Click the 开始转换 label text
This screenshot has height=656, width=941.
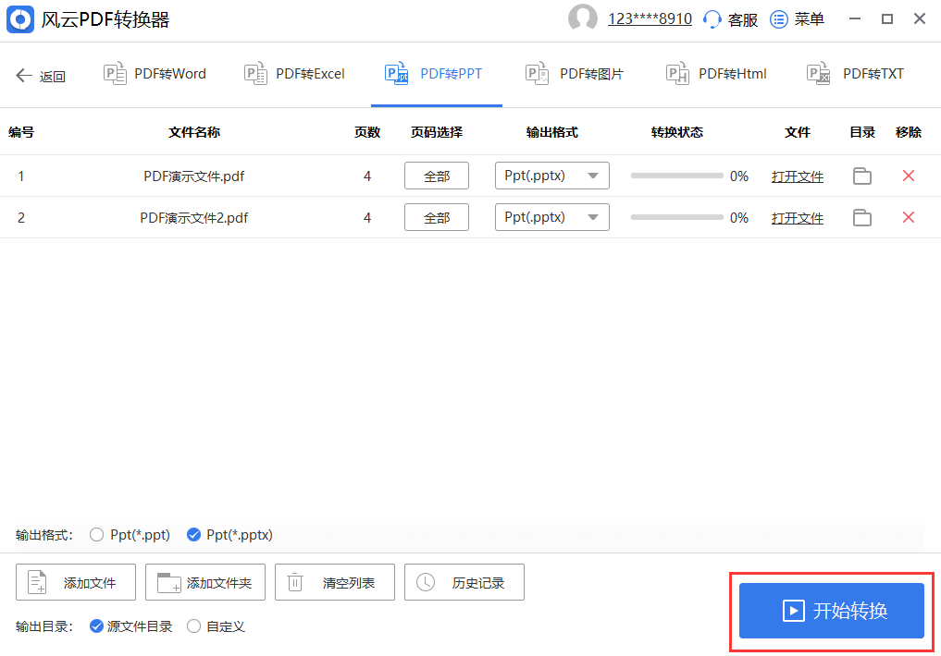pos(849,611)
